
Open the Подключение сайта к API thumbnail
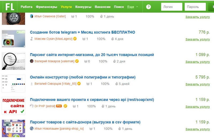pyautogui.click(x=13, y=106)
